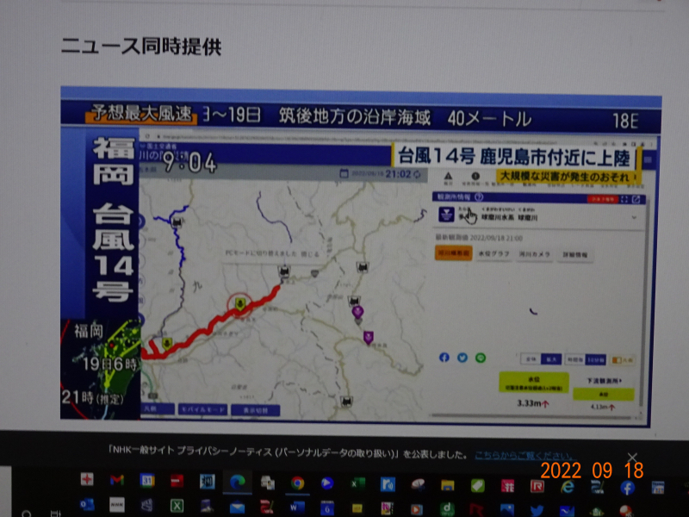Share on Twitter from the observation panel
This screenshot has height=517, width=689.
462,358
